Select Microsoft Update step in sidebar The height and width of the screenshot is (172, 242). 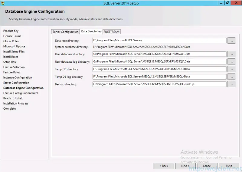(x=14, y=46)
